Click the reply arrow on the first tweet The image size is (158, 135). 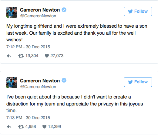click(9, 56)
